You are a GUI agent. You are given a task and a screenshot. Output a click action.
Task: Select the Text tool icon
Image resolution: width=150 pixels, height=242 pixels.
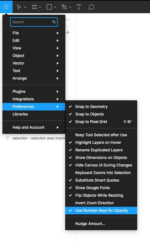[x=79, y=7]
